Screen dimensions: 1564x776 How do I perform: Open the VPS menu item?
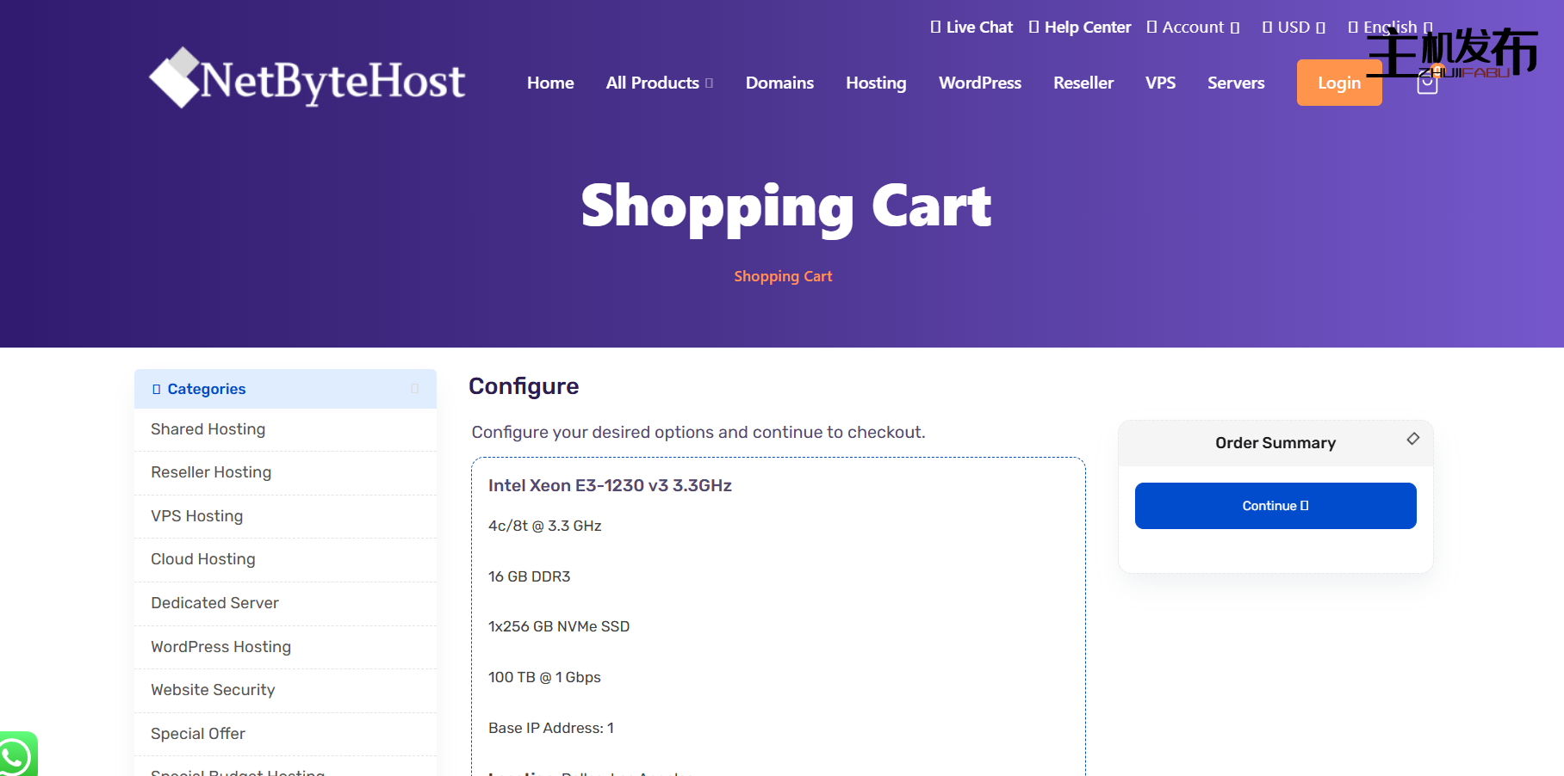coord(1160,83)
